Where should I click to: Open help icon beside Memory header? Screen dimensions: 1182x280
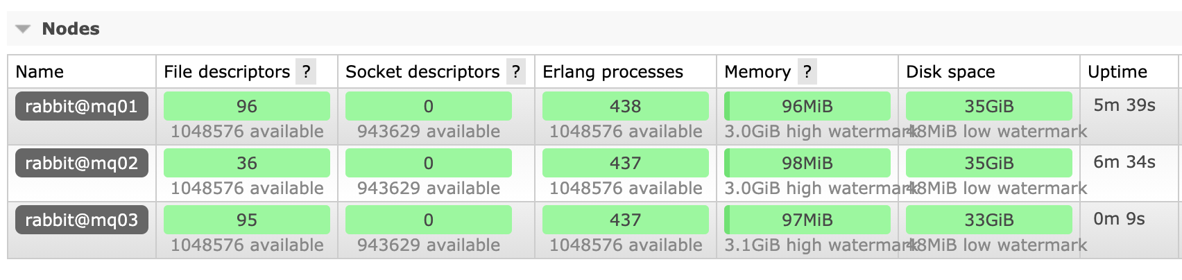coord(807,71)
